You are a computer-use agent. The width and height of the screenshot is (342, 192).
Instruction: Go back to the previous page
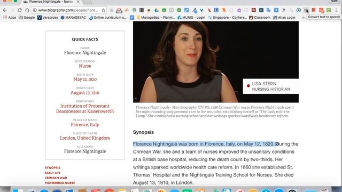click(x=5, y=10)
